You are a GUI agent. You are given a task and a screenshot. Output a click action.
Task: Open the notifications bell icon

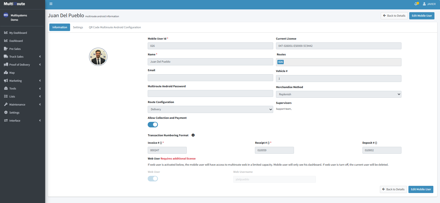(416, 4)
